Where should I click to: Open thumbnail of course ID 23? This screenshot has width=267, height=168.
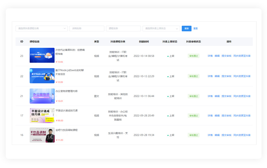(x=42, y=55)
